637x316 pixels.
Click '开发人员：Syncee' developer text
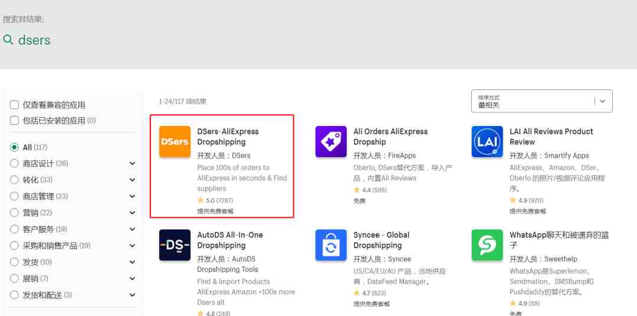click(x=382, y=259)
